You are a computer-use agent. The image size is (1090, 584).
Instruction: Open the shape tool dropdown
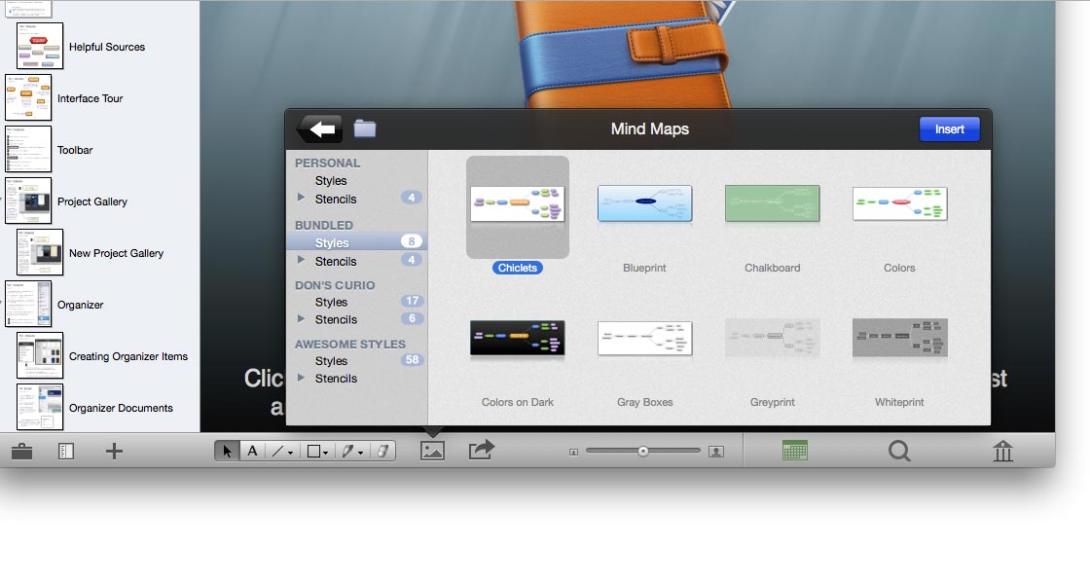(x=316, y=451)
